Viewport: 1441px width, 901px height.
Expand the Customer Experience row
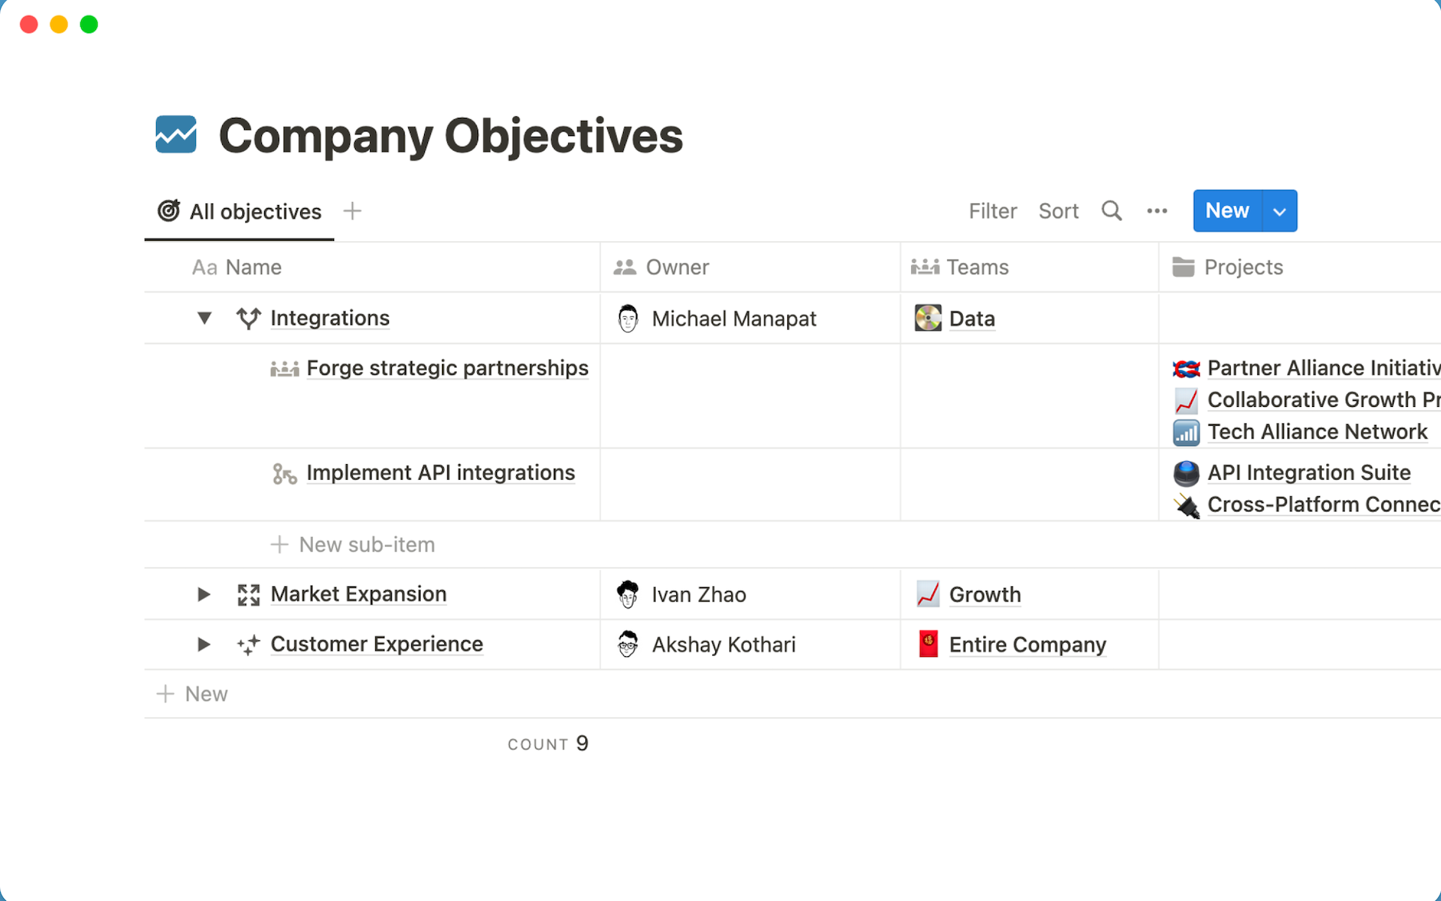[x=204, y=644]
